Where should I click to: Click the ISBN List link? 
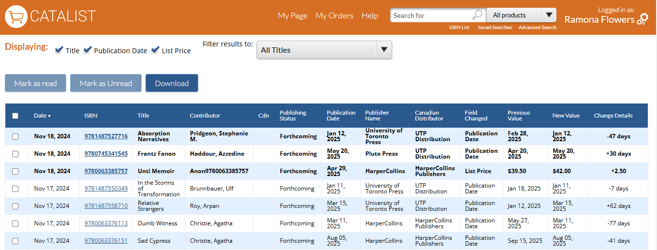click(459, 28)
